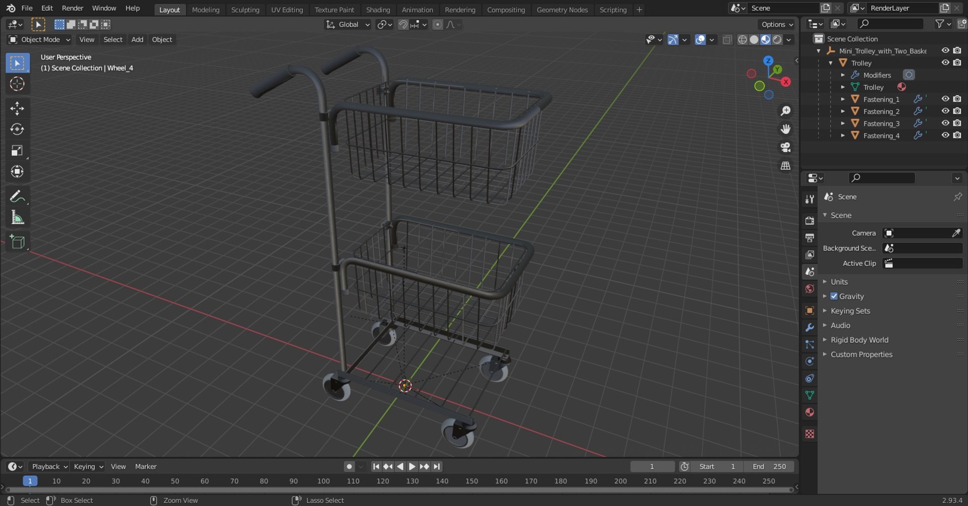Expand Fastening_1 in outliner
968x506 pixels.
click(842, 99)
